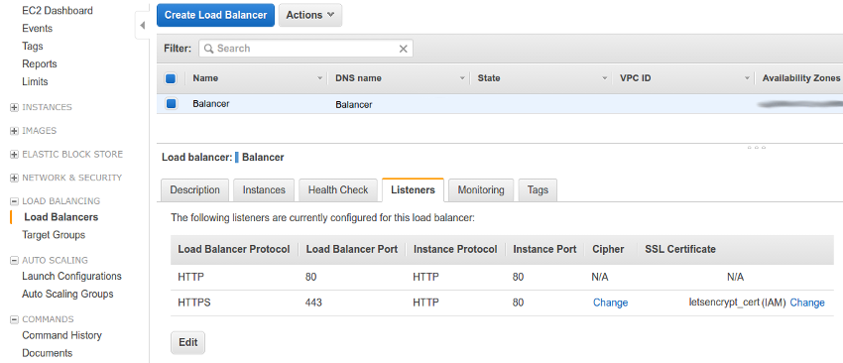The width and height of the screenshot is (843, 363).
Task: Clear the search filter with the X icon
Action: [404, 49]
